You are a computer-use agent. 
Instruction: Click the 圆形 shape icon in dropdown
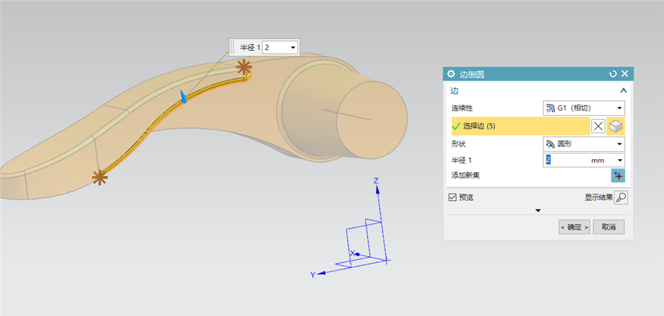(550, 144)
